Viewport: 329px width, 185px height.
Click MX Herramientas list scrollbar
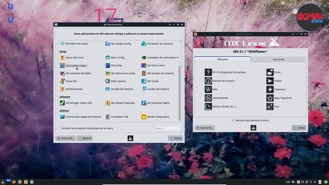[x=179, y=92]
